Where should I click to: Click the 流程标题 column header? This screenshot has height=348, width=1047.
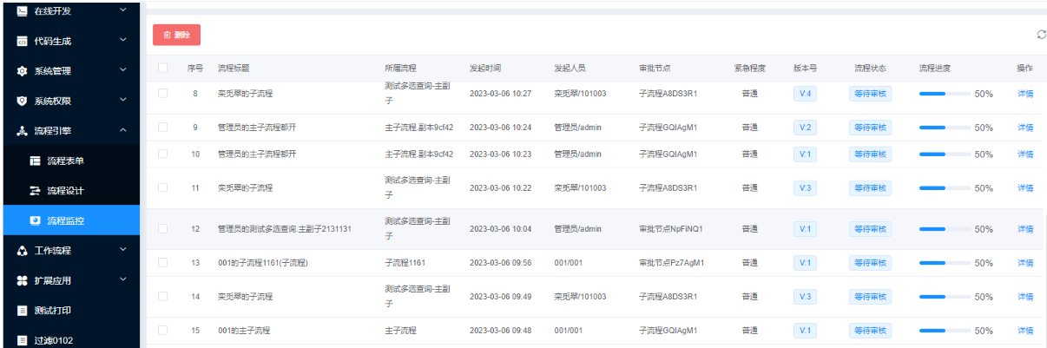234,68
